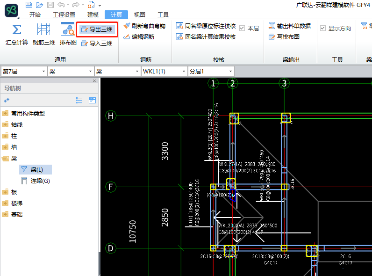The image size is (372, 276).
Task: Click 同名梁计算结果校核
Action: [x=206, y=37]
